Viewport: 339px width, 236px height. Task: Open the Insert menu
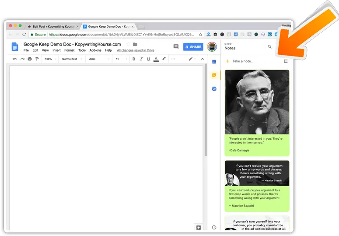click(x=56, y=50)
